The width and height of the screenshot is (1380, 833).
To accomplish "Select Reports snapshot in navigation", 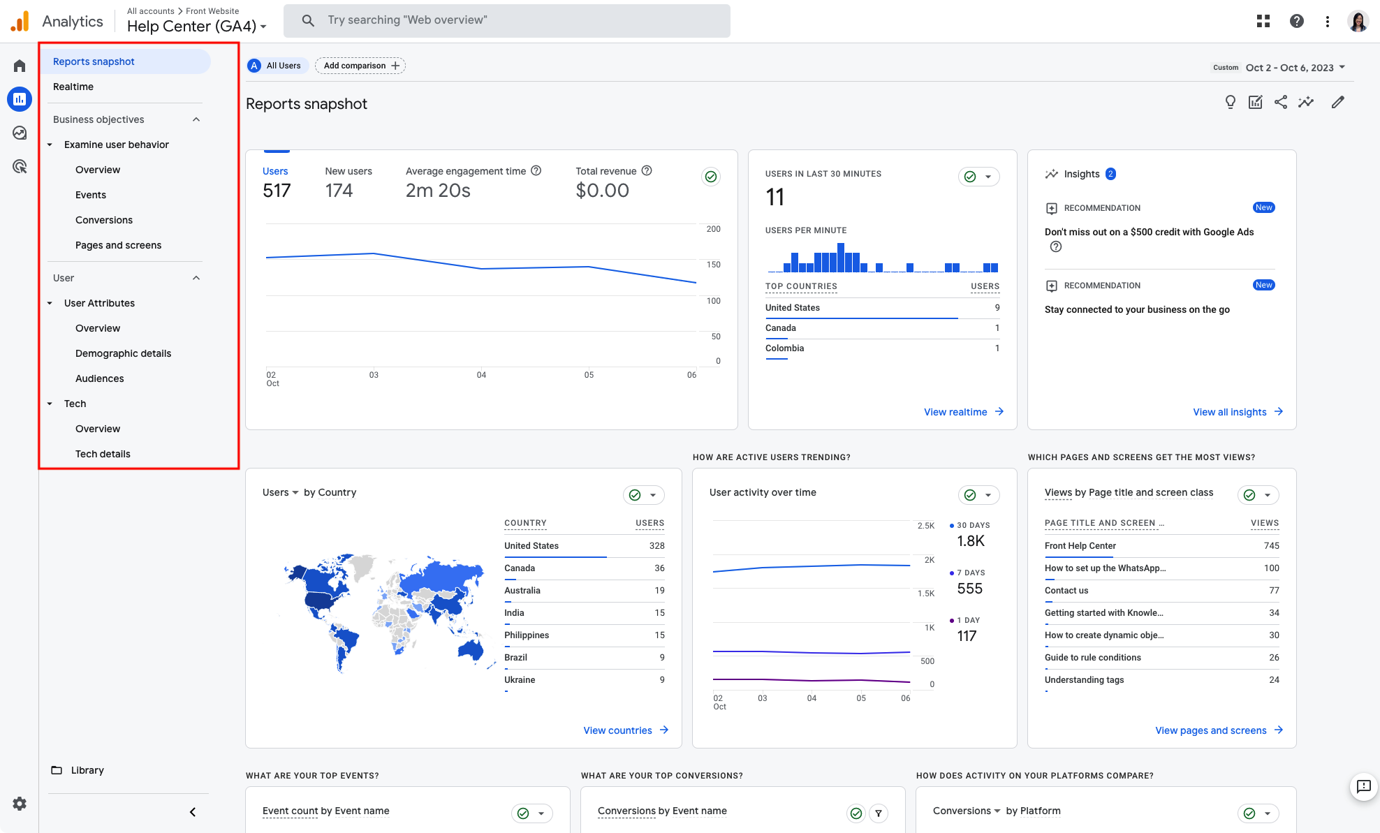I will [126, 61].
